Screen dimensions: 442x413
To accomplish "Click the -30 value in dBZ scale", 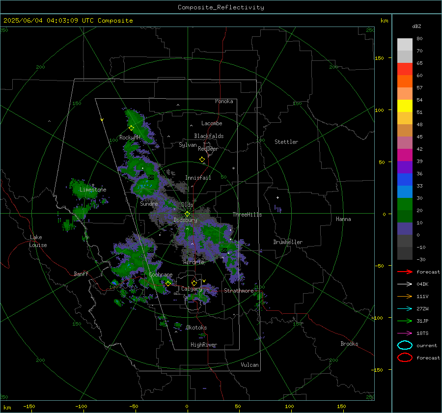I will [421, 259].
